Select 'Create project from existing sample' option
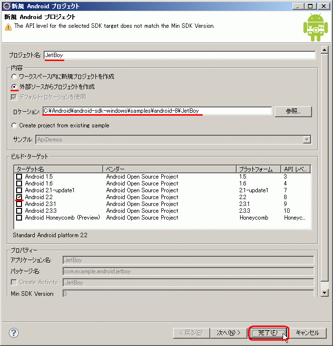The height and width of the screenshot is (346, 333). point(14,125)
